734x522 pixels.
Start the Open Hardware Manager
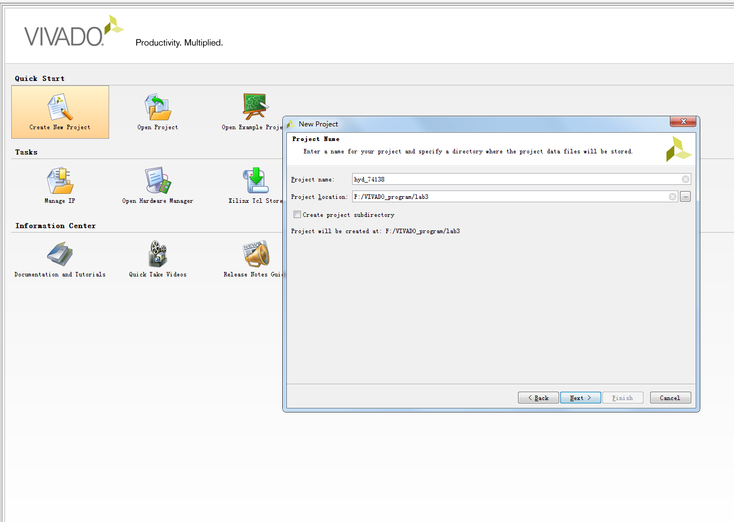click(157, 181)
